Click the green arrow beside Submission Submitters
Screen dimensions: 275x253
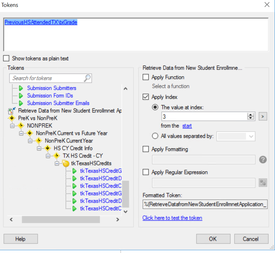click(21, 88)
